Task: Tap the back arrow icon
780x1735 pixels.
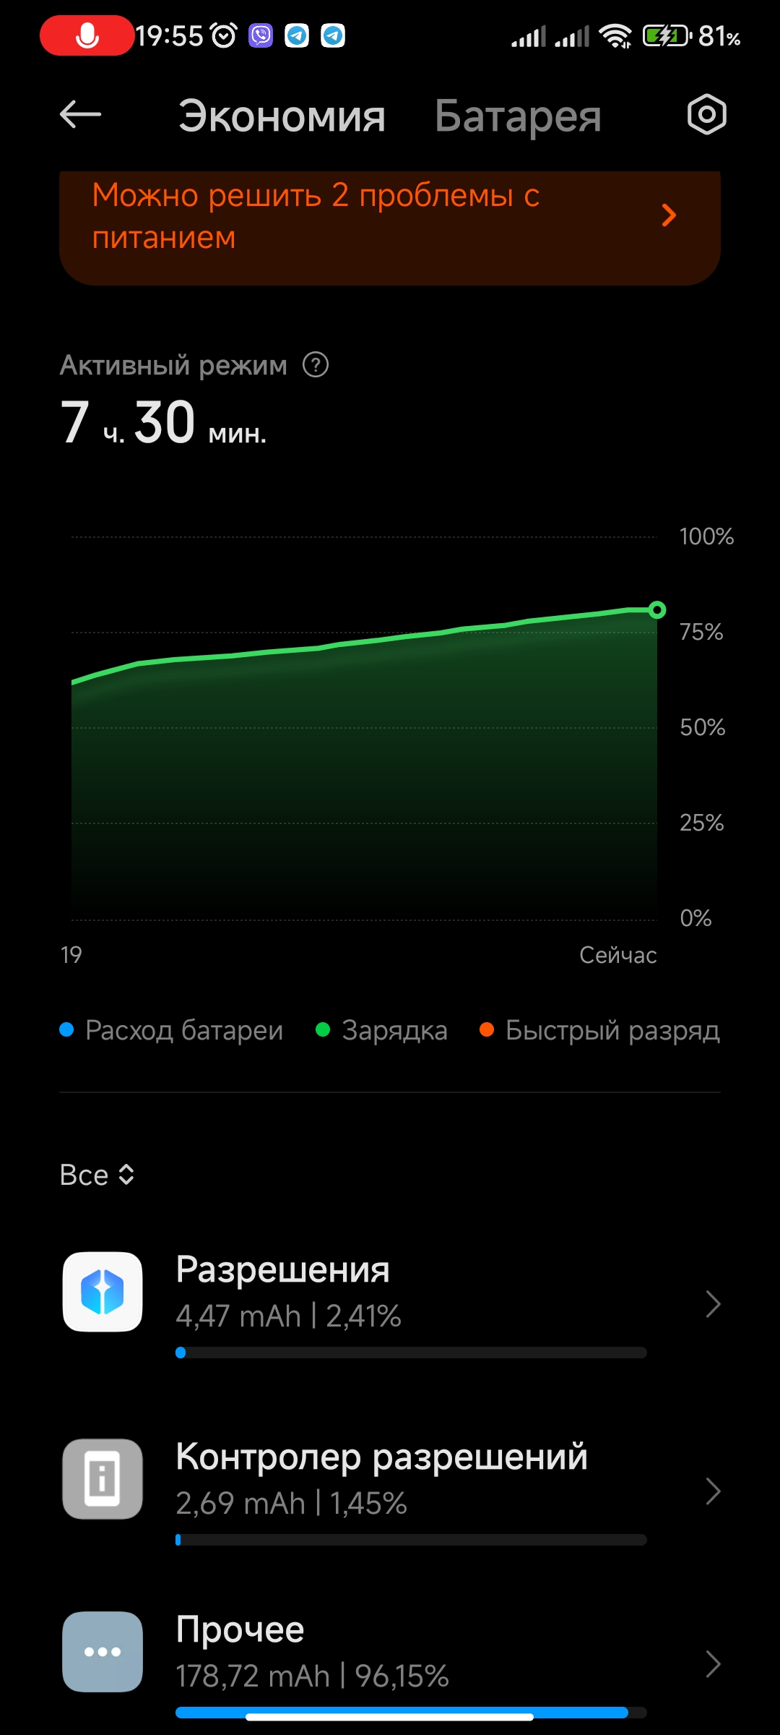Action: (x=80, y=114)
